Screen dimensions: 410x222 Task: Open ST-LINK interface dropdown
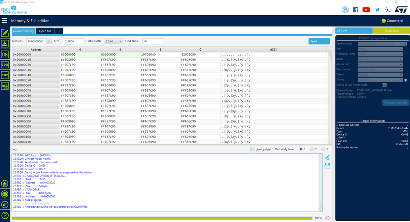point(354,31)
